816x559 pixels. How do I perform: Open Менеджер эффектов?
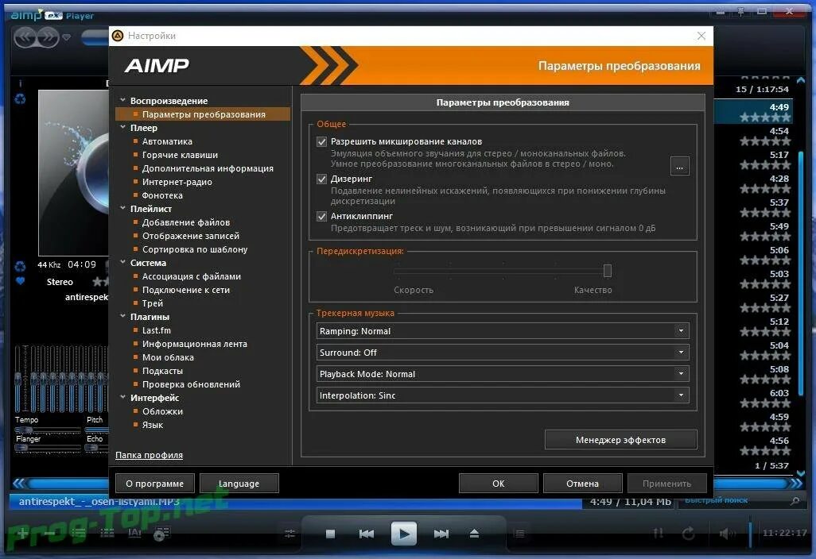(621, 440)
